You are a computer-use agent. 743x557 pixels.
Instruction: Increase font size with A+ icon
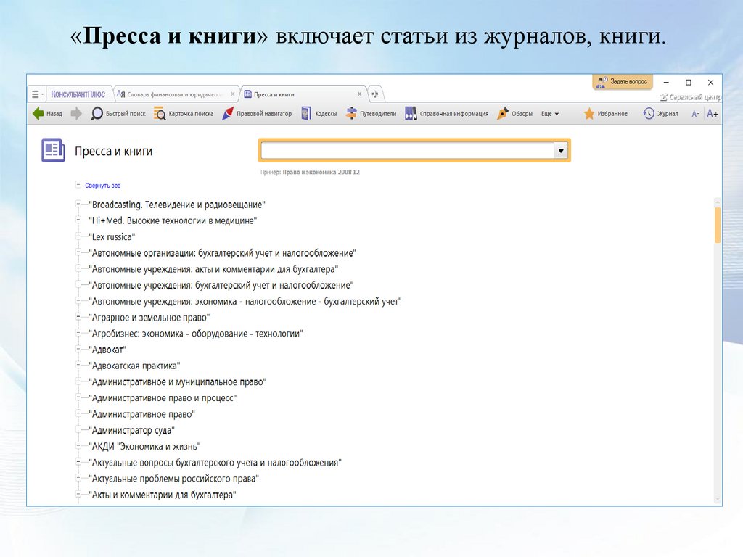click(713, 114)
